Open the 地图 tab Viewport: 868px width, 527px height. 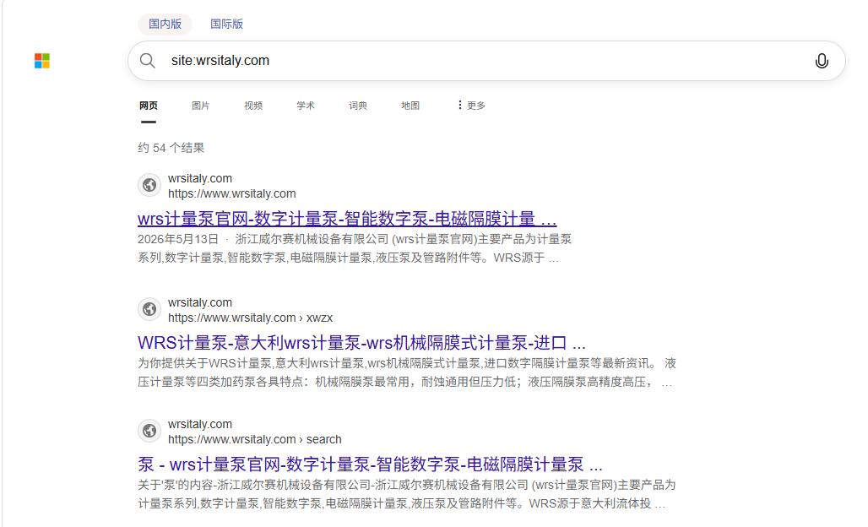(410, 106)
